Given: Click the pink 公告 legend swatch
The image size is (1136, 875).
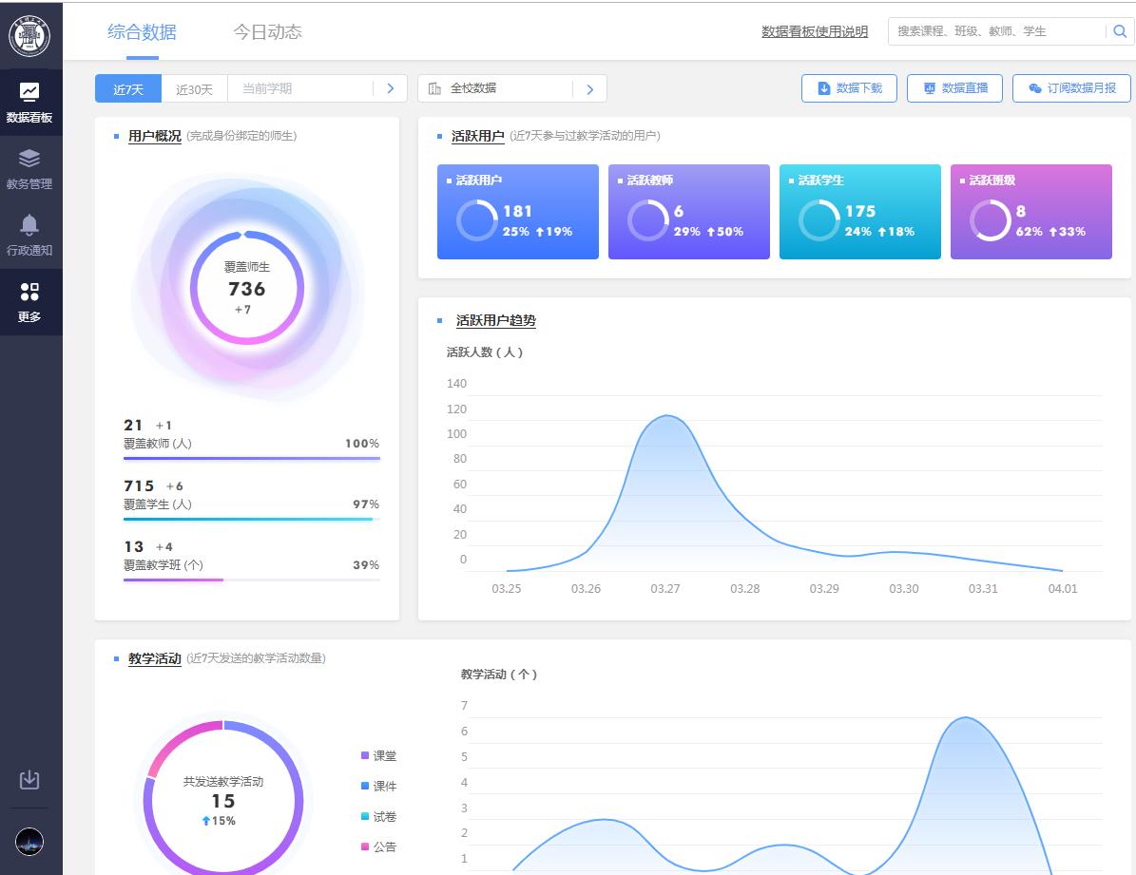Looking at the screenshot, I should (365, 846).
